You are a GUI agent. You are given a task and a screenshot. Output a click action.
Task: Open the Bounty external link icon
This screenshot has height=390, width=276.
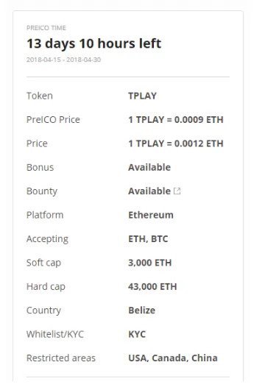177,191
